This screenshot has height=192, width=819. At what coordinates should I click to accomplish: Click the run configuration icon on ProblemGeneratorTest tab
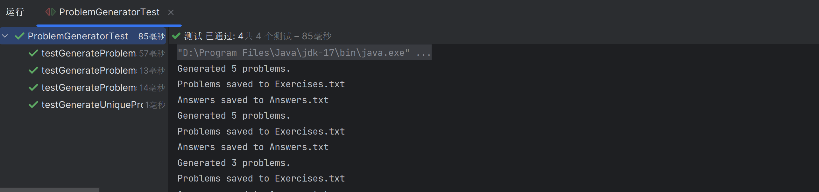click(50, 12)
